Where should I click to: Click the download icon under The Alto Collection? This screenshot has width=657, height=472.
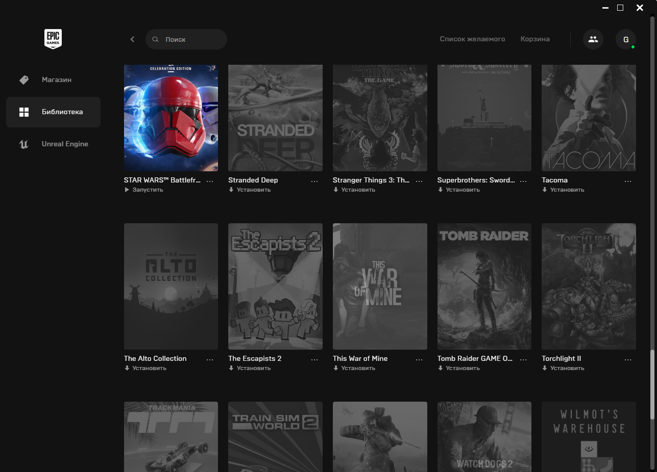127,368
